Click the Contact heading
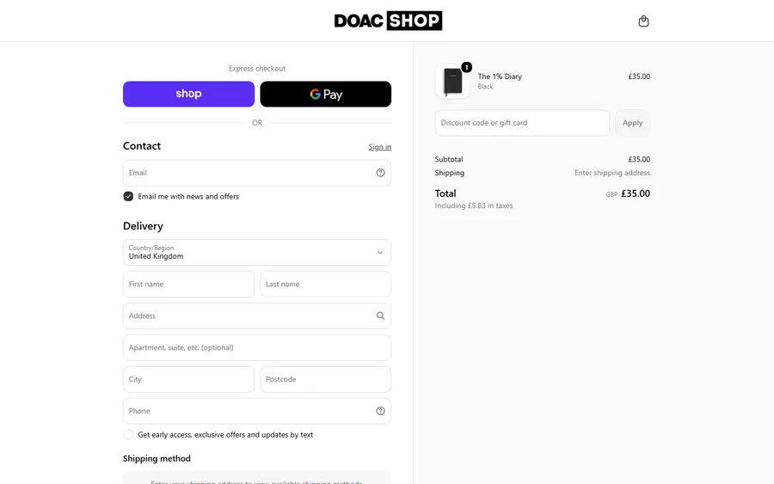Image resolution: width=774 pixels, height=484 pixels. coord(142,146)
